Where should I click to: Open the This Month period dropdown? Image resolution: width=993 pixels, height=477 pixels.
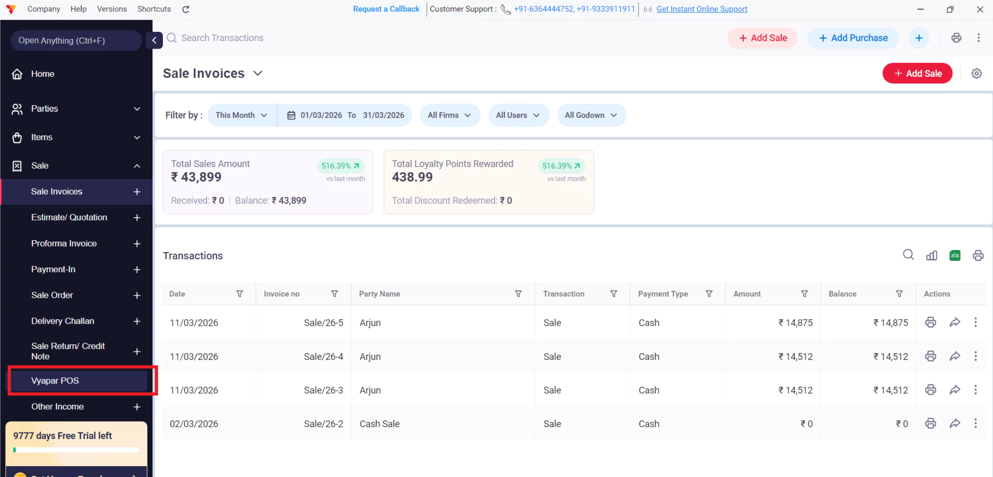point(242,115)
